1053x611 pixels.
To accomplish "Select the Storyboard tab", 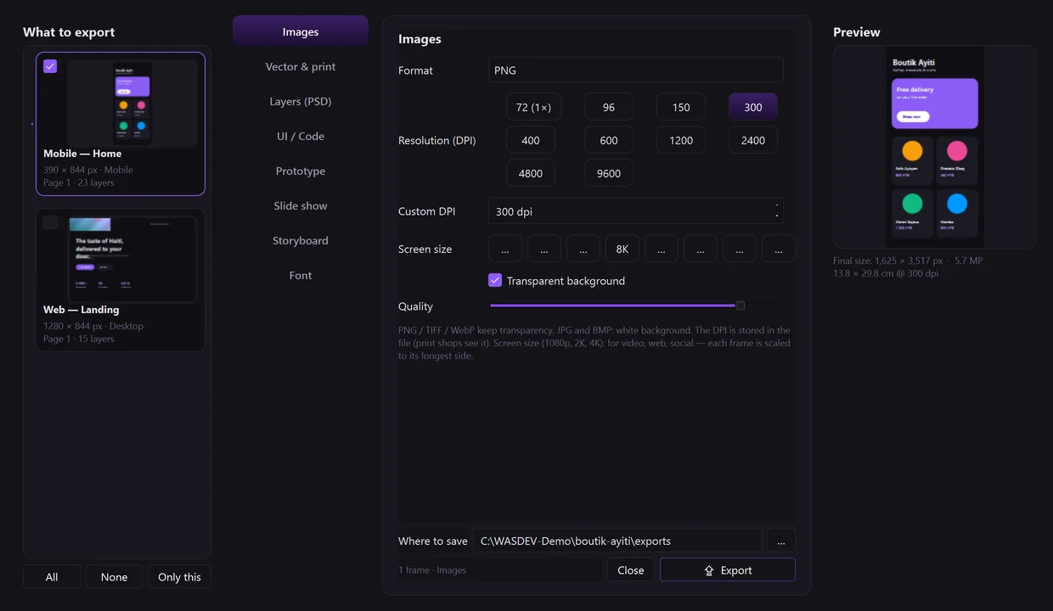I will 301,240.
